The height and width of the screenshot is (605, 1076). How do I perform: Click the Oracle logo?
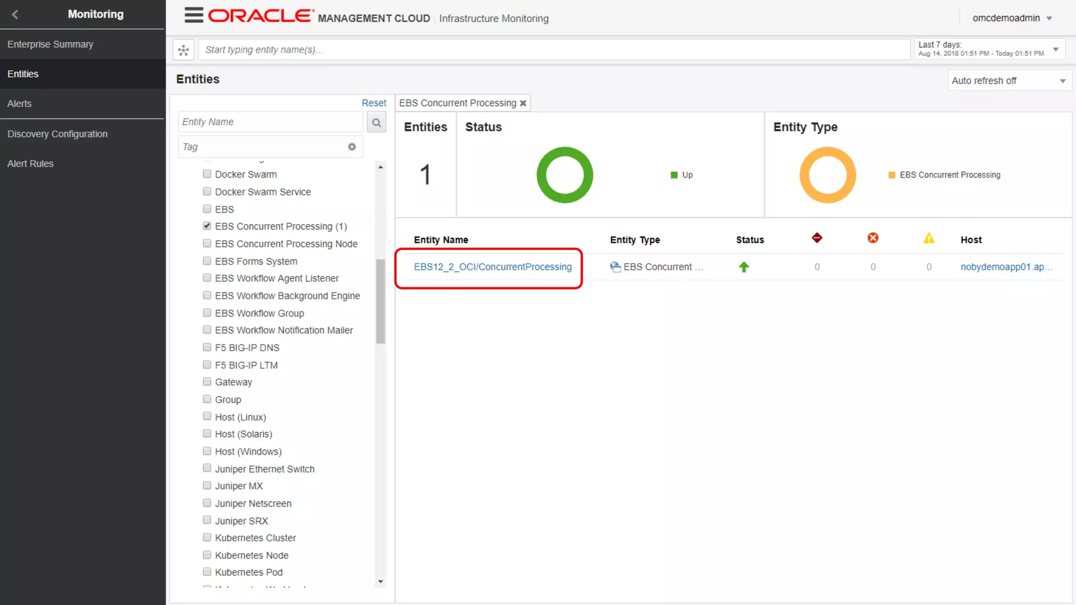click(261, 16)
